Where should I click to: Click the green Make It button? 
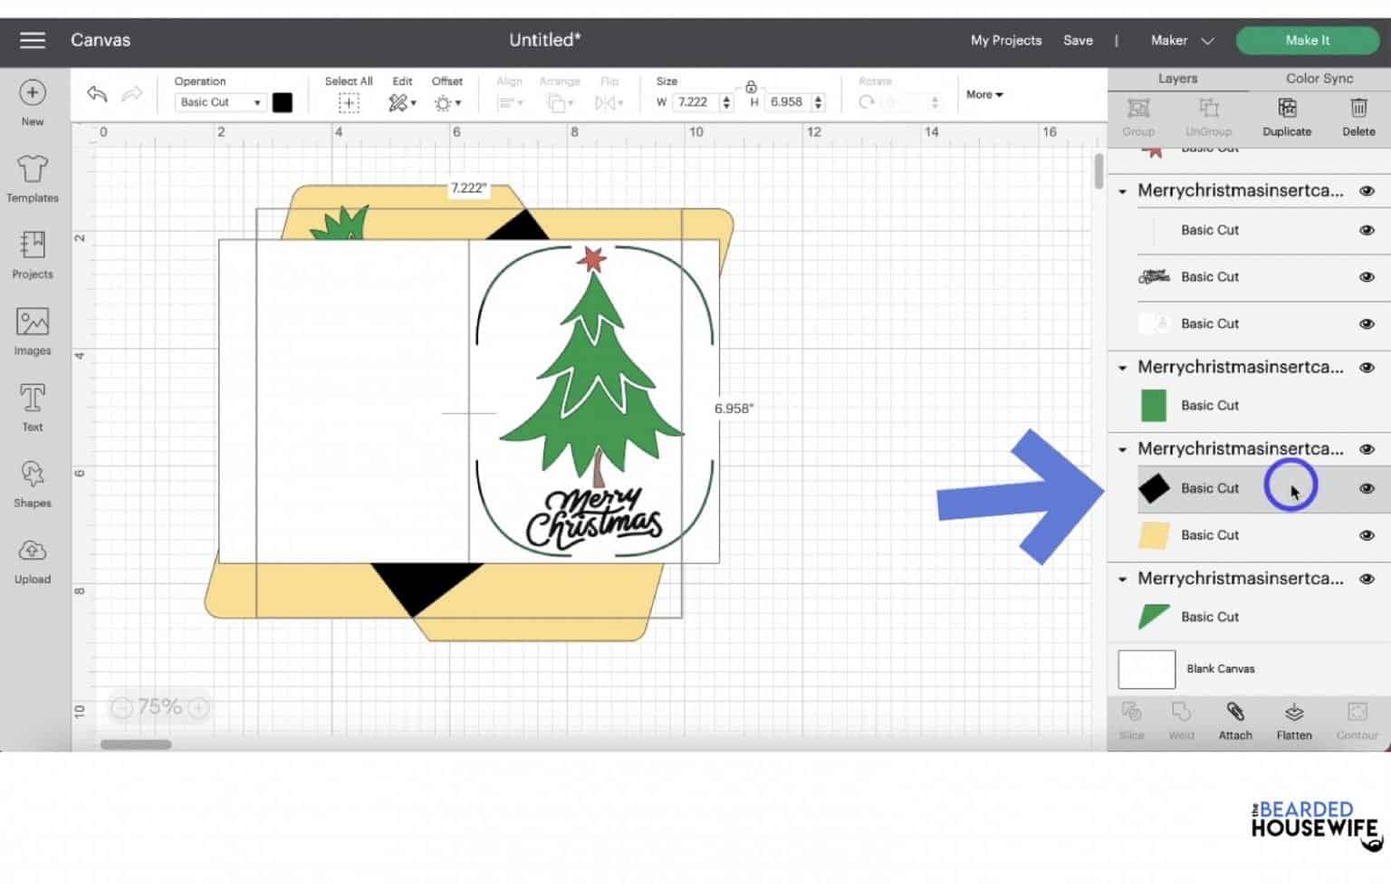(x=1308, y=40)
